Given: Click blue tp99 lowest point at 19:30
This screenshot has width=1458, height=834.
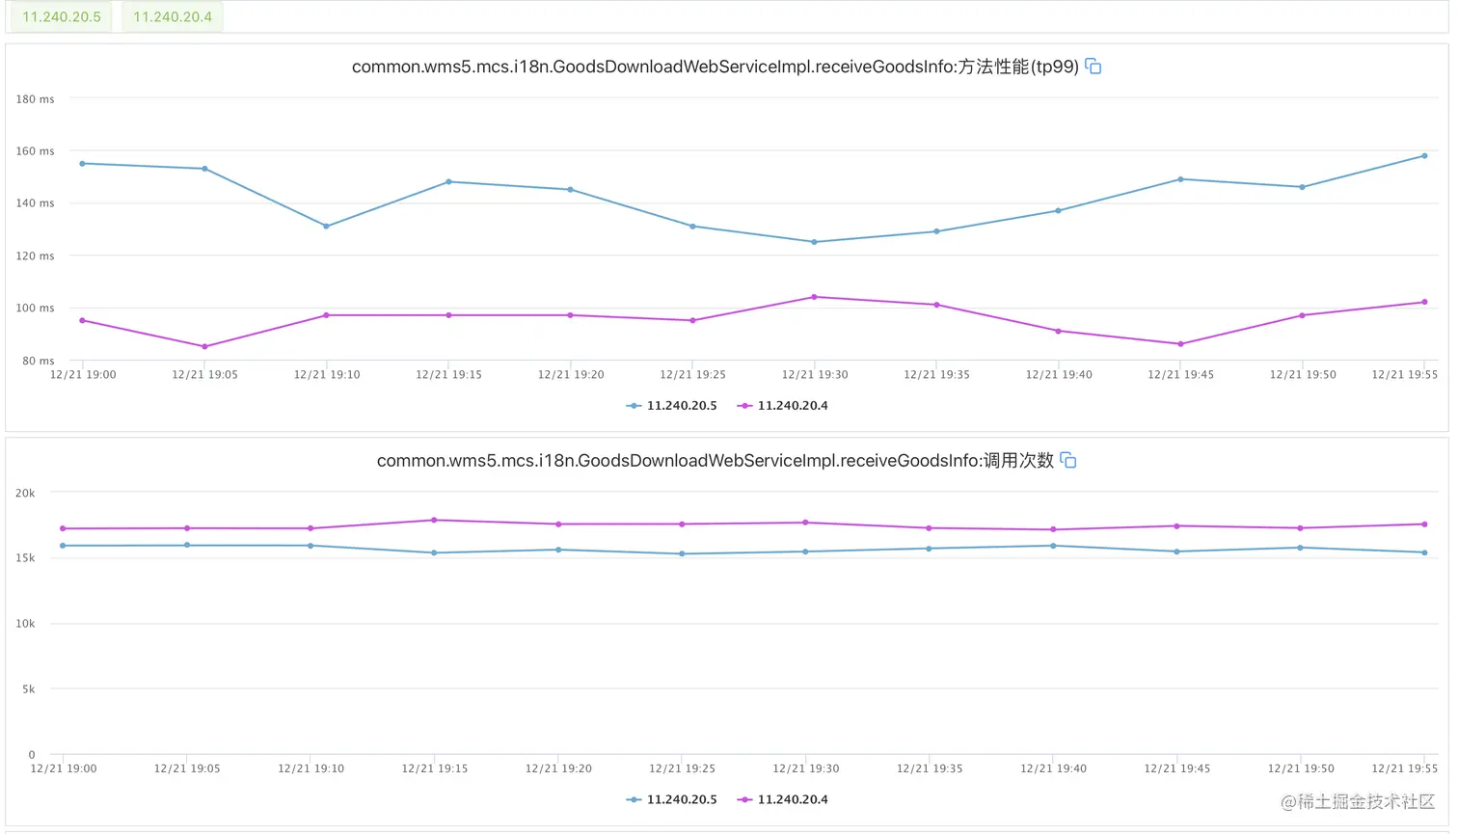Looking at the screenshot, I should coord(814,242).
